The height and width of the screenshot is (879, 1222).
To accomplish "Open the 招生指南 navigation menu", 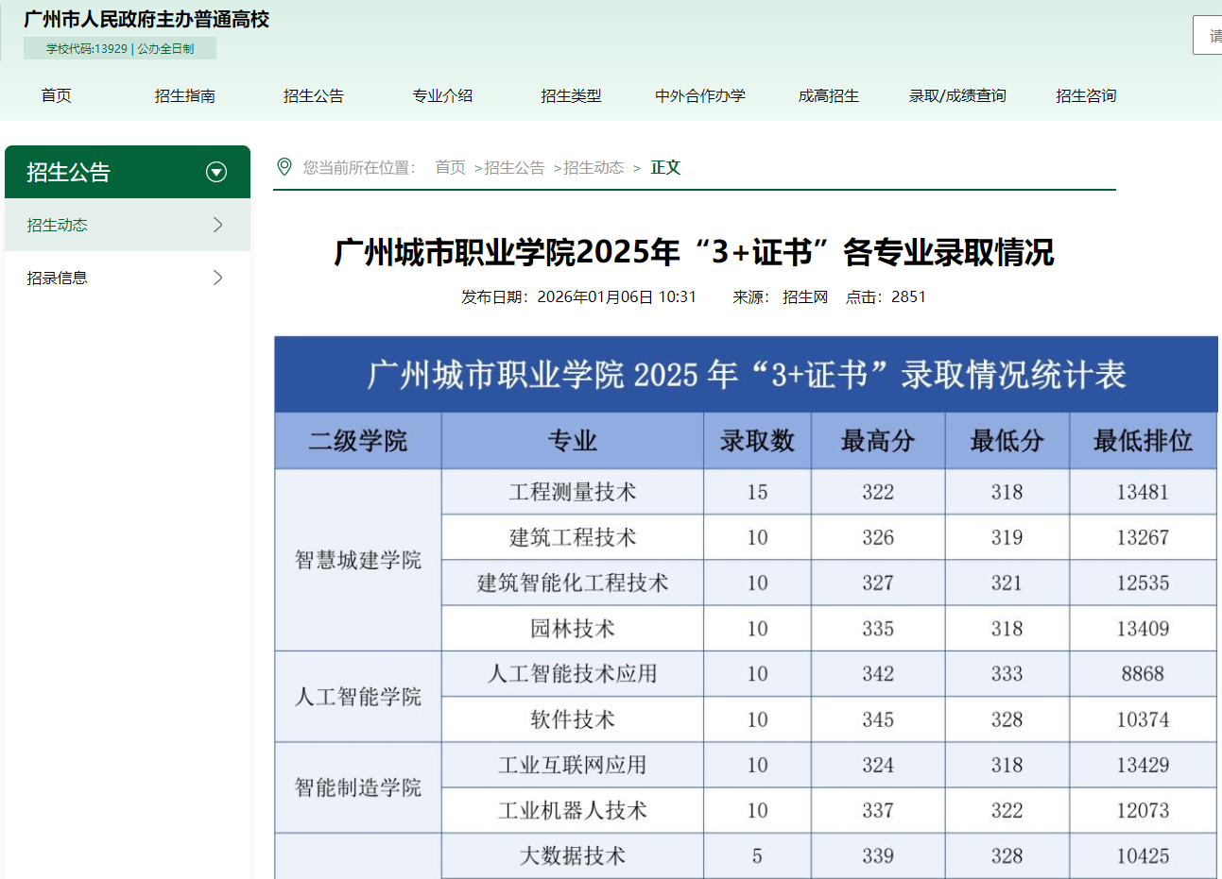I will click(x=183, y=95).
